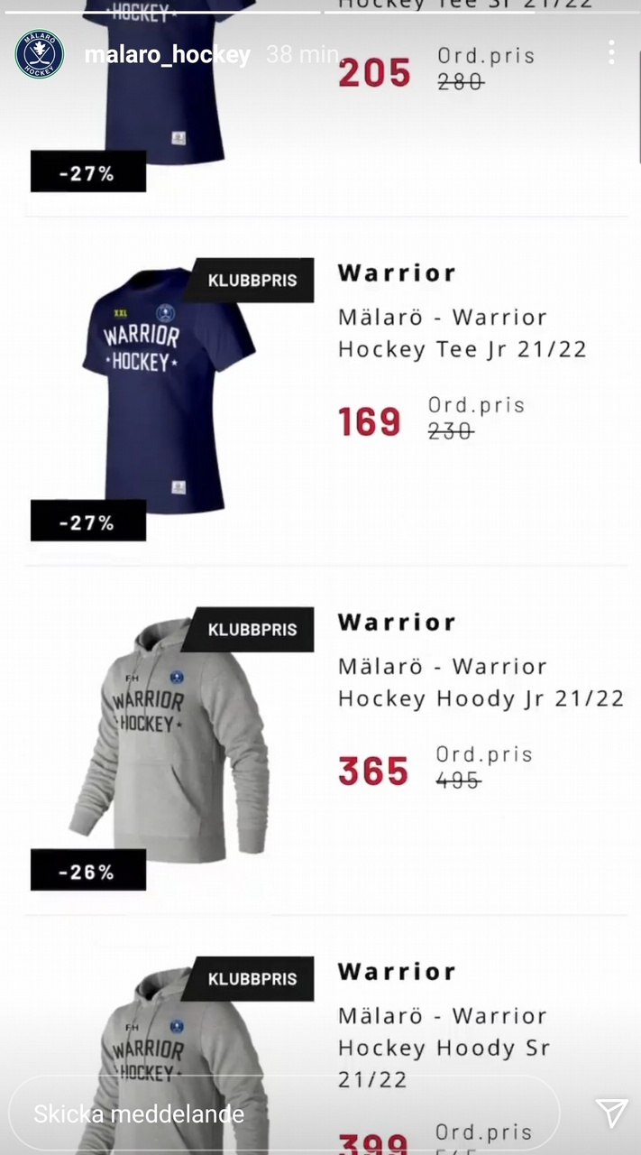Click the red 169 price
This screenshot has width=641, height=1155.
pos(370,422)
